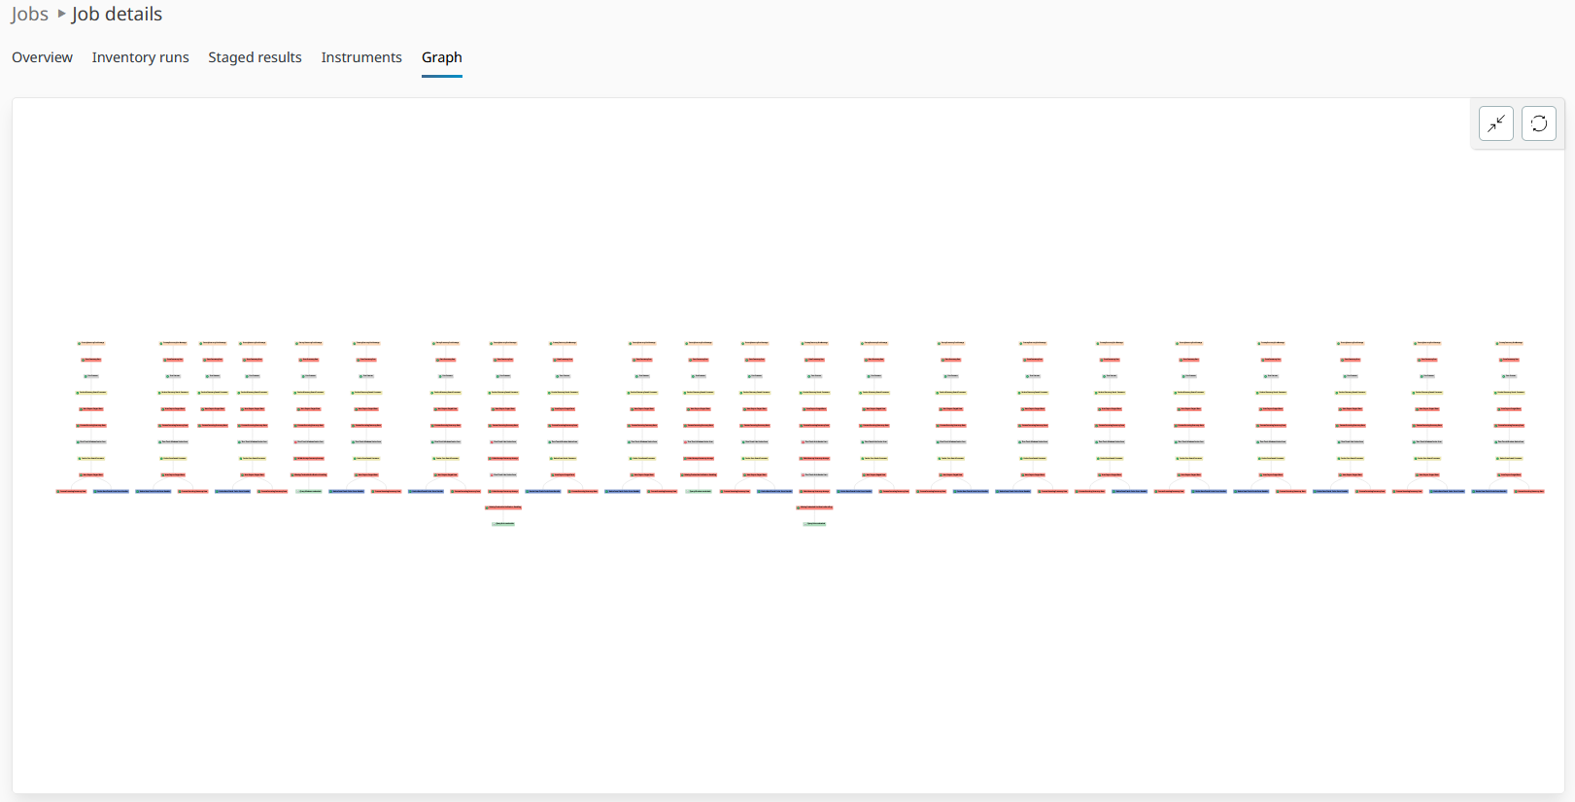Click the leftmost red node in the graph

coord(72,491)
